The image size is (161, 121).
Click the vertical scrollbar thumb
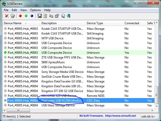[x=156, y=95]
